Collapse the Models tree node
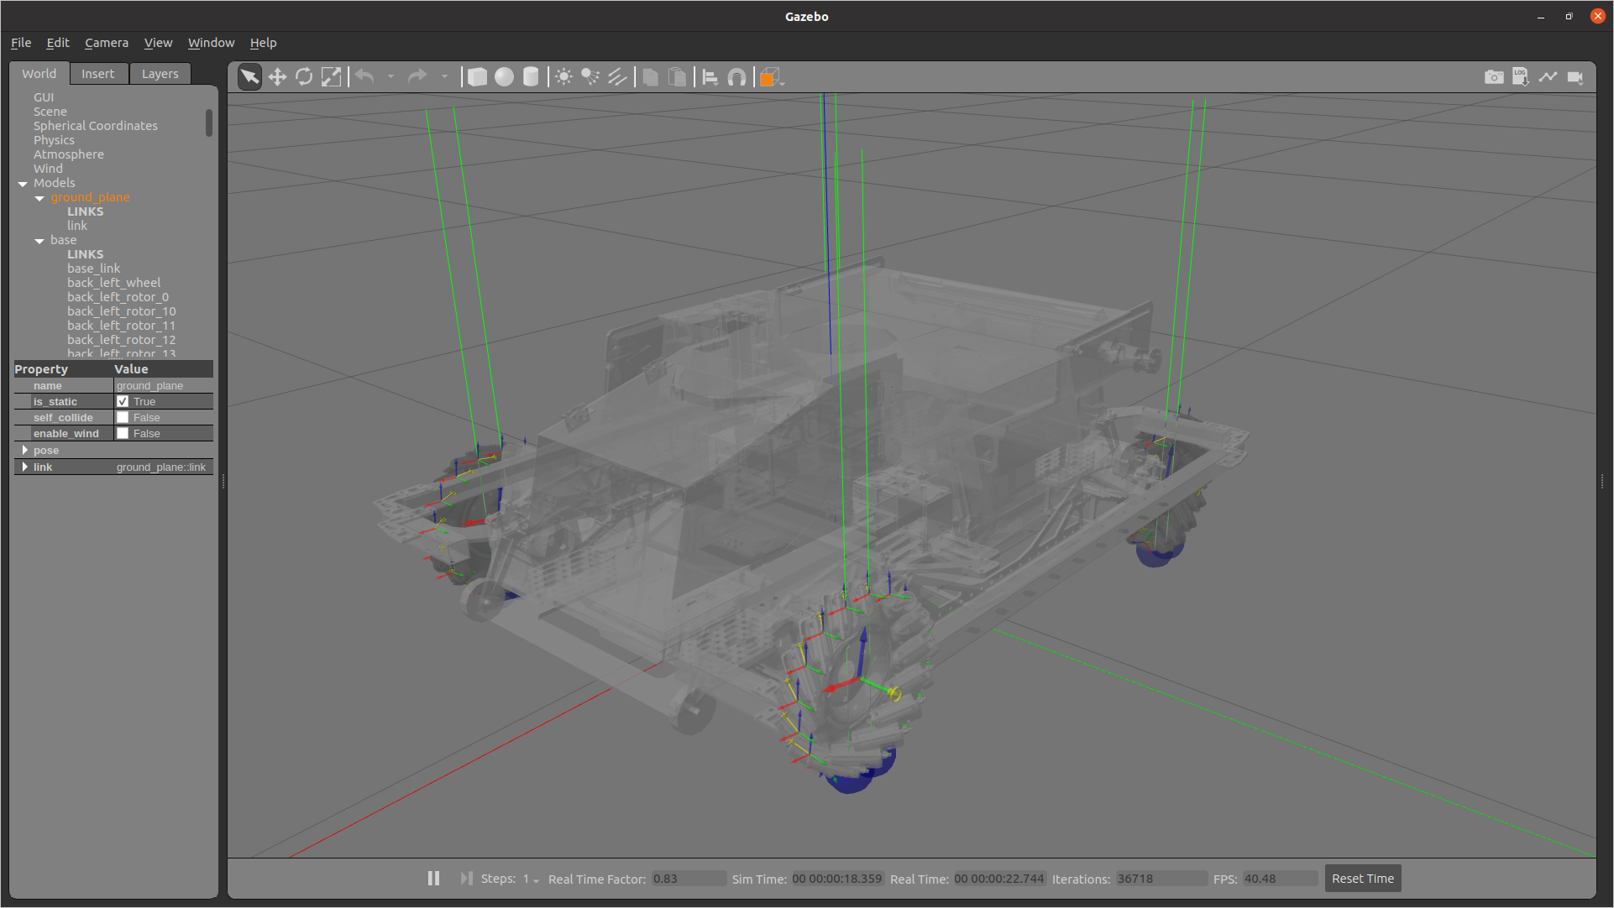The width and height of the screenshot is (1614, 908). coord(23,184)
